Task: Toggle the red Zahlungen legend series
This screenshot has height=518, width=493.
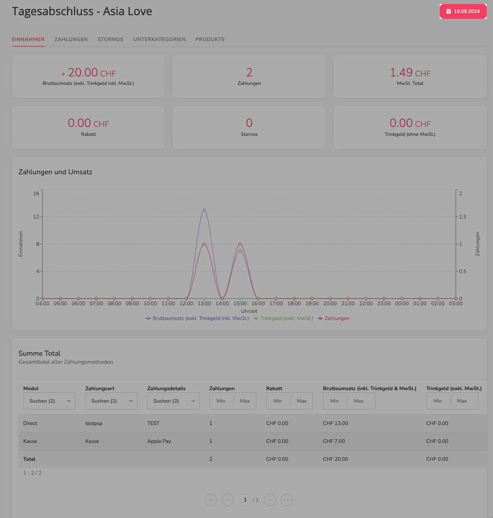Action: coord(333,319)
